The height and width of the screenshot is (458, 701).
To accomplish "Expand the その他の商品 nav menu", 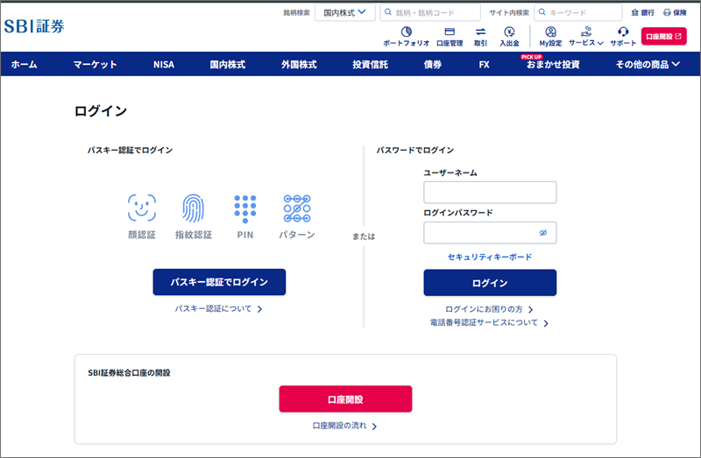I will 648,64.
